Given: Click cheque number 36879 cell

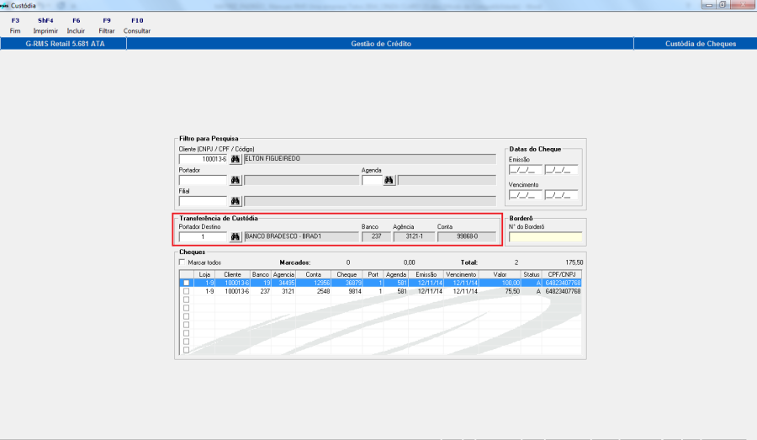Looking at the screenshot, I should (x=347, y=283).
